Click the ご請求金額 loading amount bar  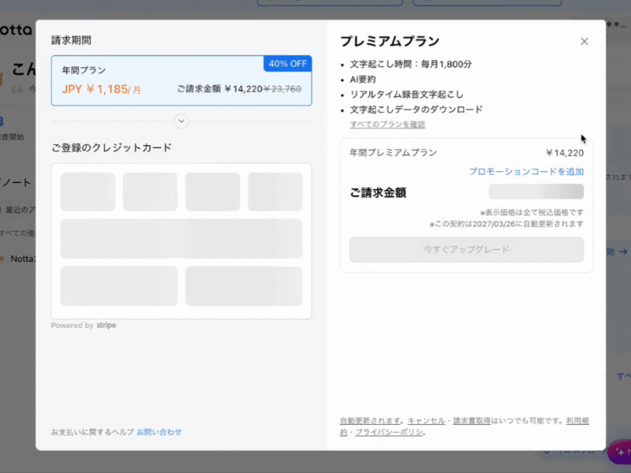pyautogui.click(x=536, y=192)
